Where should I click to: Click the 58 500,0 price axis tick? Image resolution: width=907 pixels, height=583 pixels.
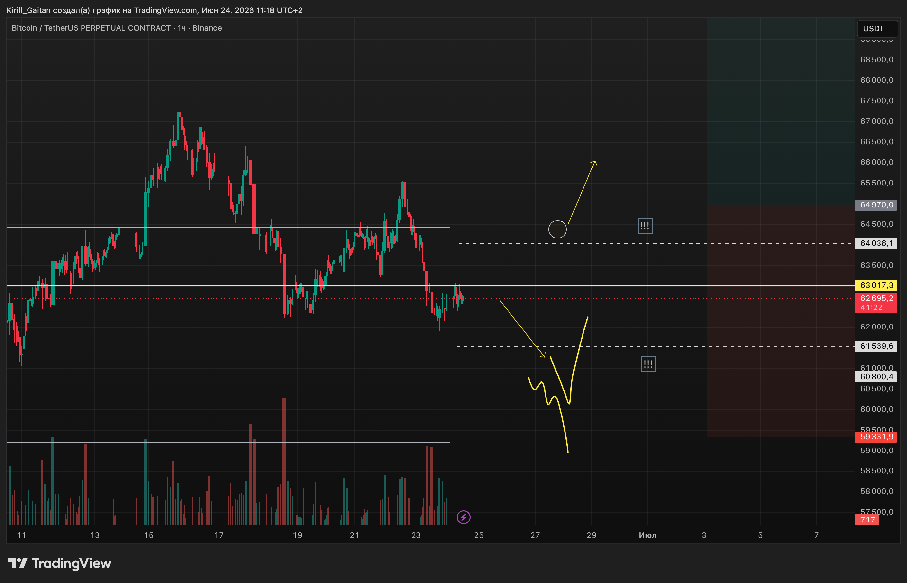(877, 470)
